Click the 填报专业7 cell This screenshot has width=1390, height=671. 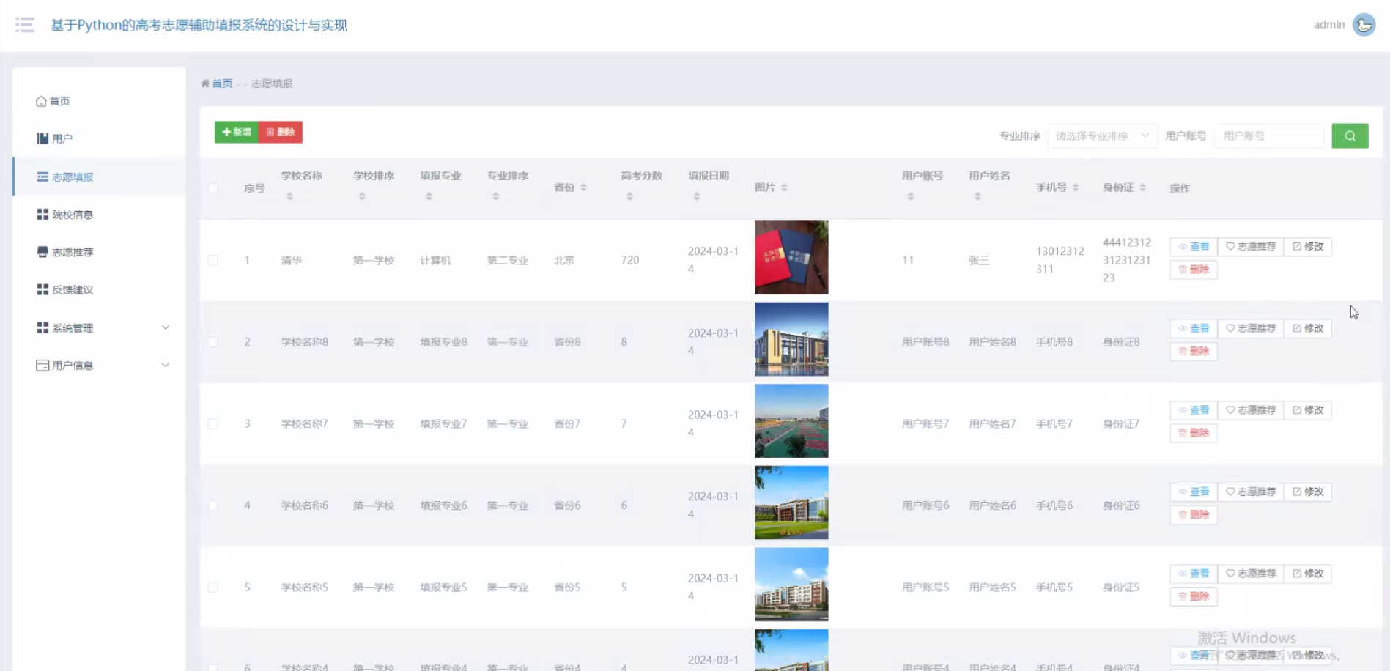coord(443,423)
